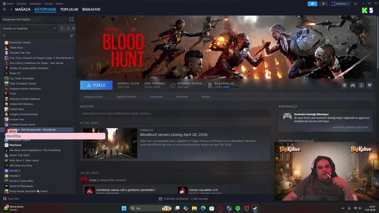Select Wild Terra 2: New Lands
This screenshot has height=213, width=379.
[x=24, y=160]
